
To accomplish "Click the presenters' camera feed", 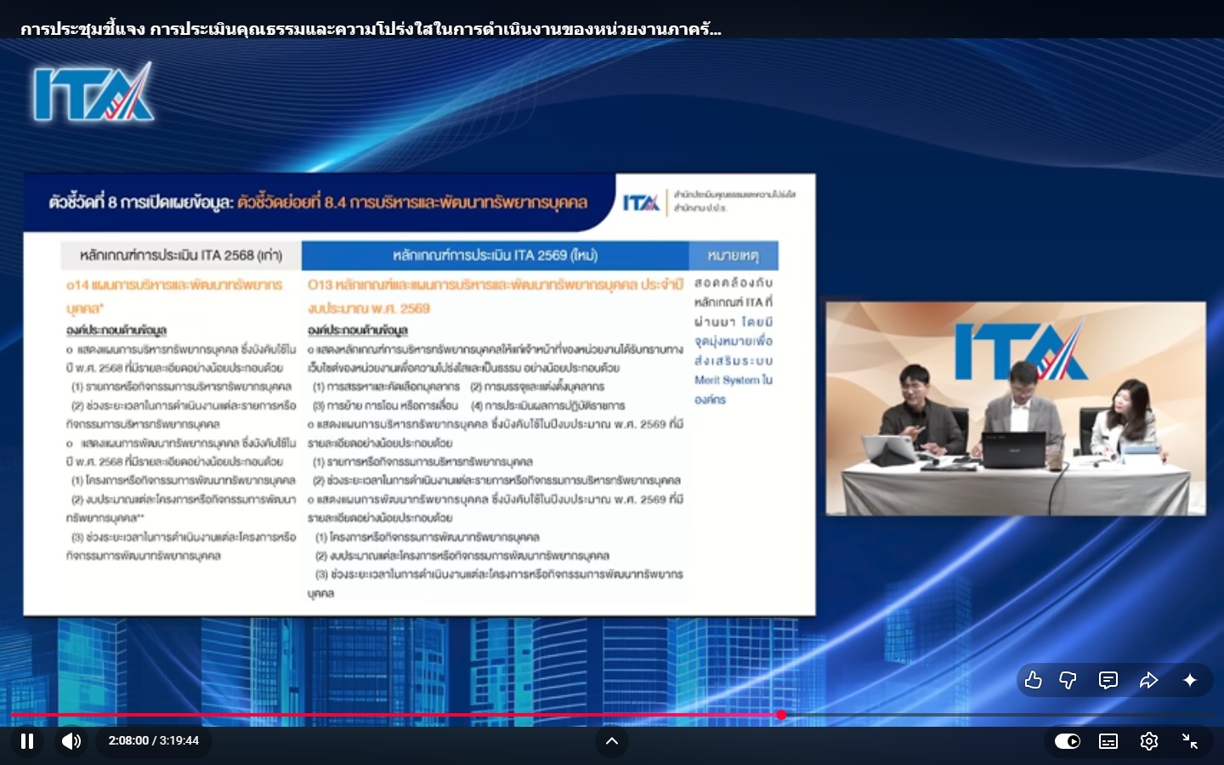I will tap(1016, 408).
